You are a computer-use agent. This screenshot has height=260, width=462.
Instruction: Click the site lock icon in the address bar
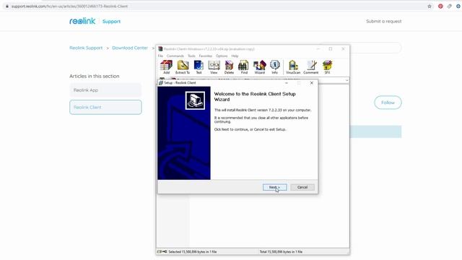pos(7,6)
